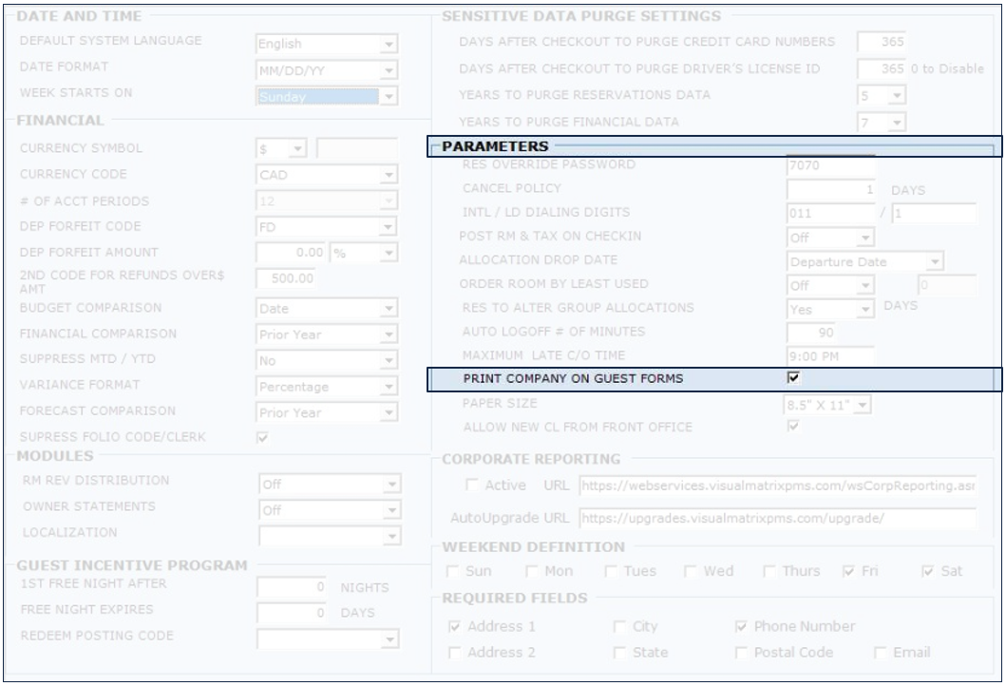Open the Allocation Drop Date dropdown
This screenshot has height=686, width=1006.
click(x=936, y=261)
